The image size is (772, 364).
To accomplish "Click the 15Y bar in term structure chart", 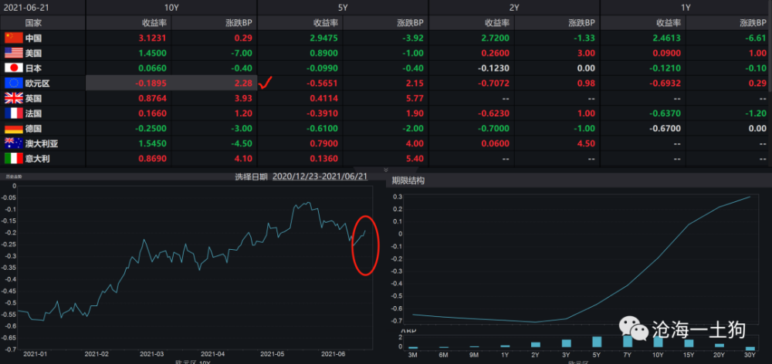I will pos(689,343).
